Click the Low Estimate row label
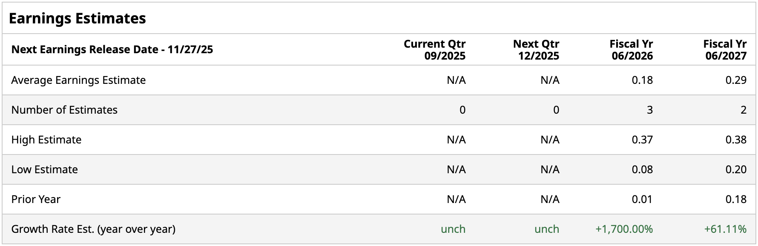The width and height of the screenshot is (758, 246). [x=45, y=169]
